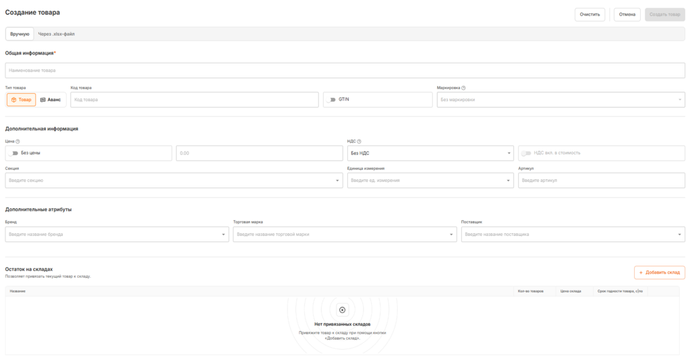The image size is (690, 360).
Task: Expand the Бренд dropdown list
Action: pyautogui.click(x=116, y=235)
